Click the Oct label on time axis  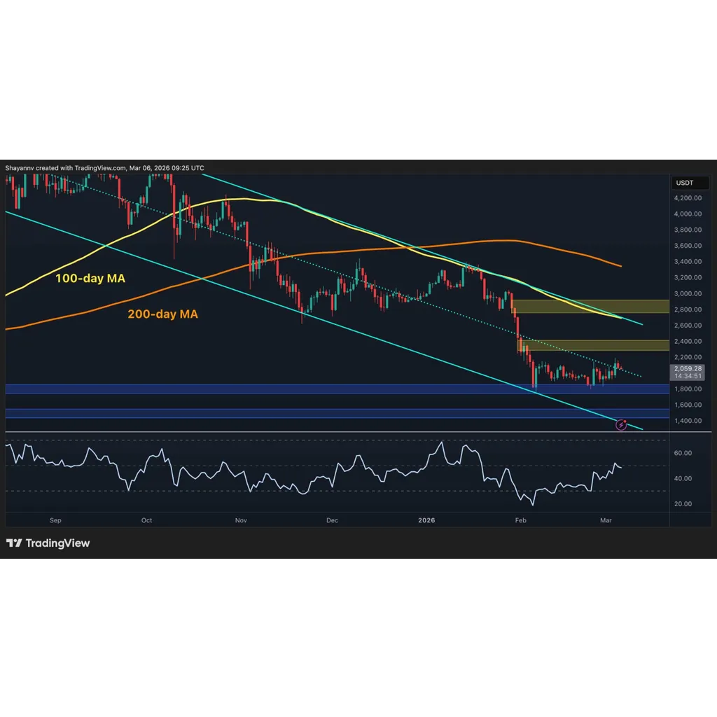tap(147, 520)
